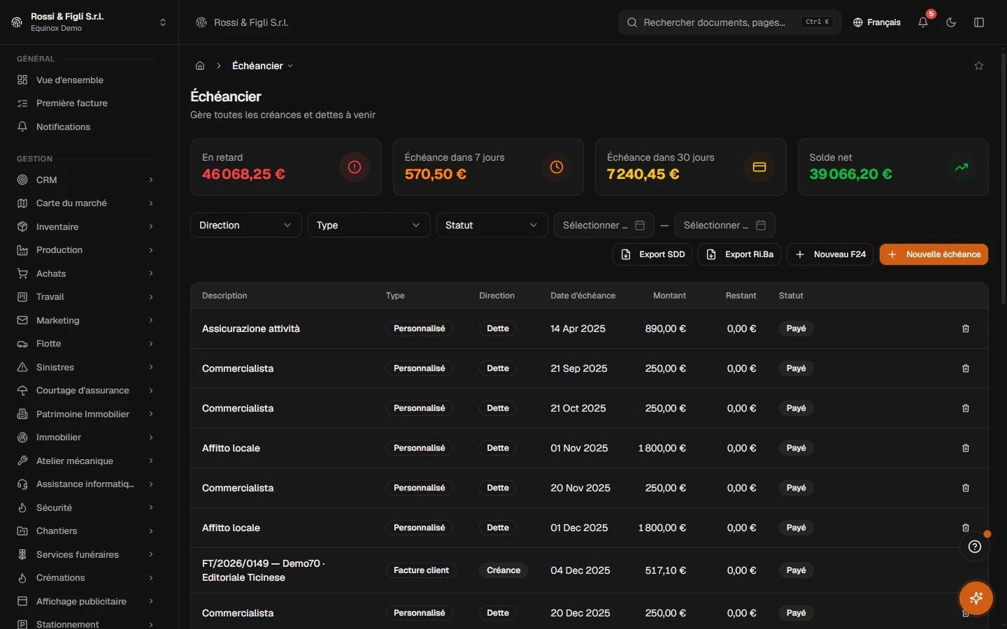Delete the Assicurazione attività row

tap(966, 328)
